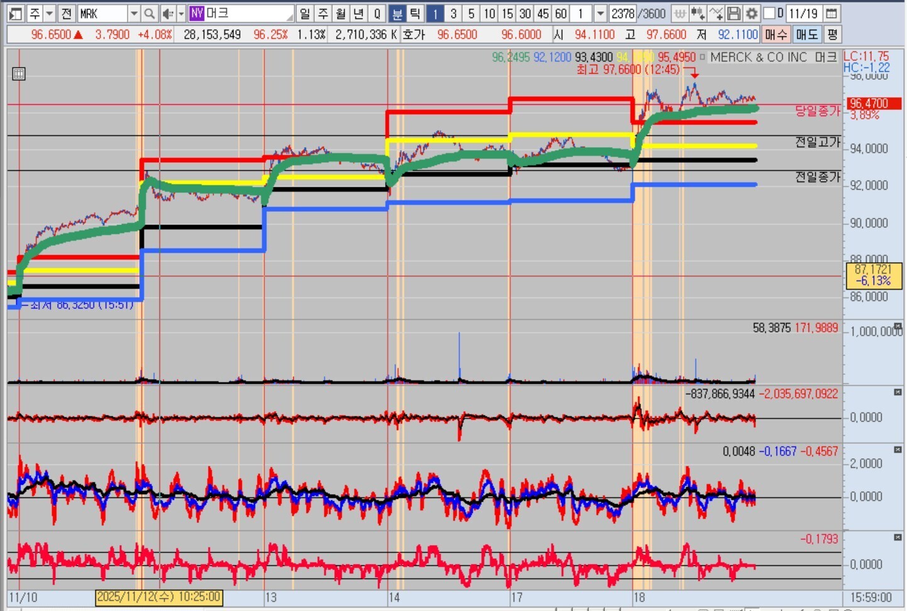
Task: Click the add candlestick comparison icon
Action: 697,13
